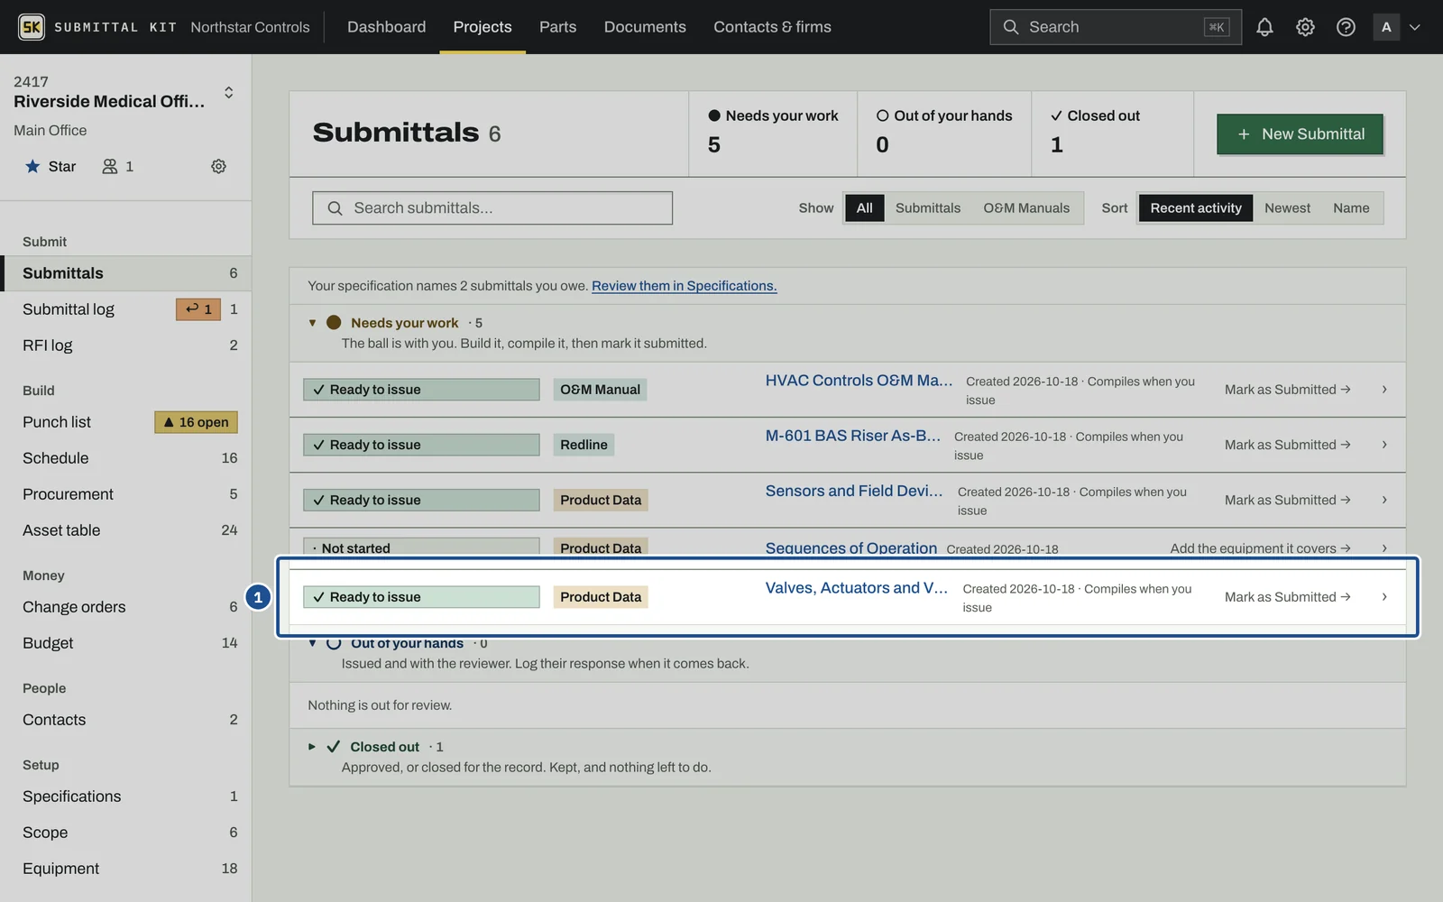The width and height of the screenshot is (1443, 902).
Task: Open the Parts tab
Action: (557, 27)
